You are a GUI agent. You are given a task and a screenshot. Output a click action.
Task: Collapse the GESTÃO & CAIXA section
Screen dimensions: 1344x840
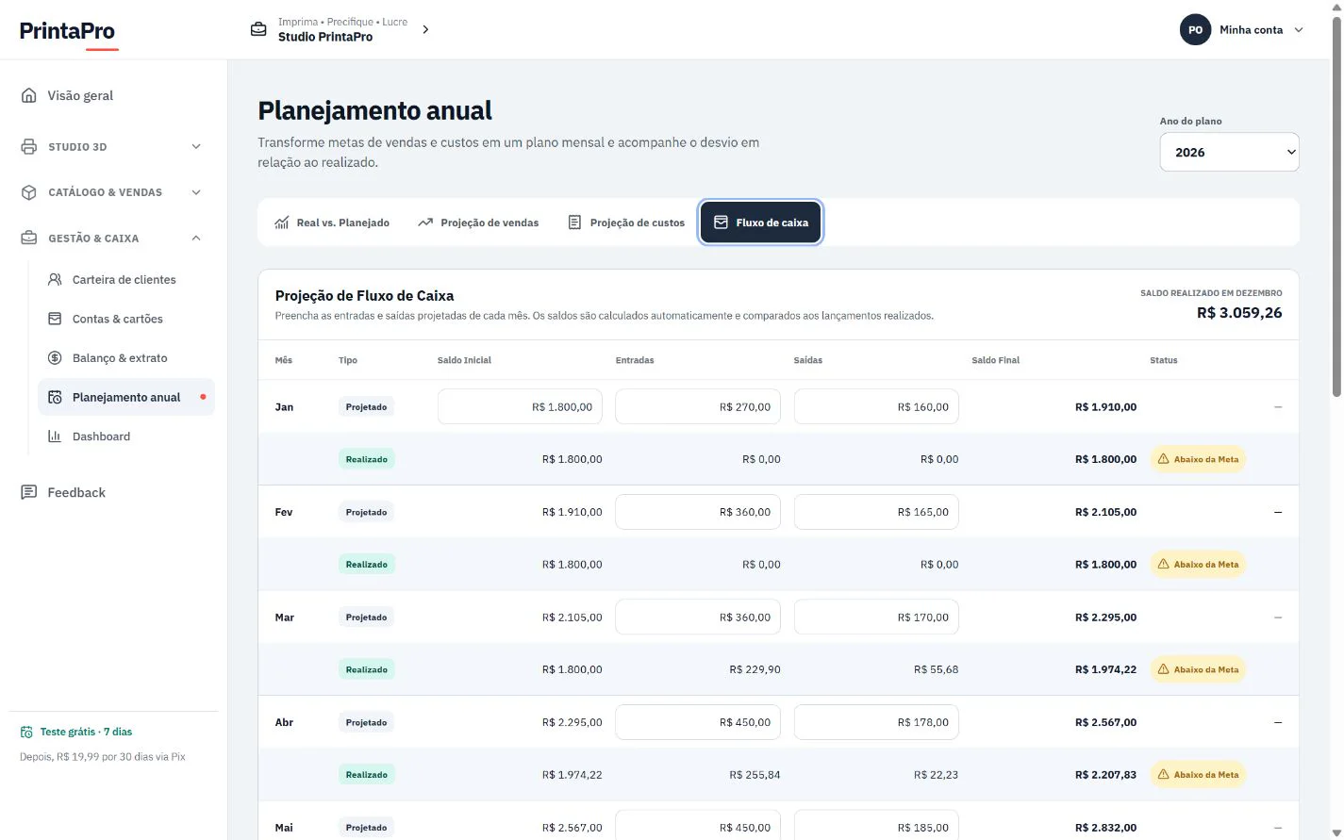[x=196, y=239]
